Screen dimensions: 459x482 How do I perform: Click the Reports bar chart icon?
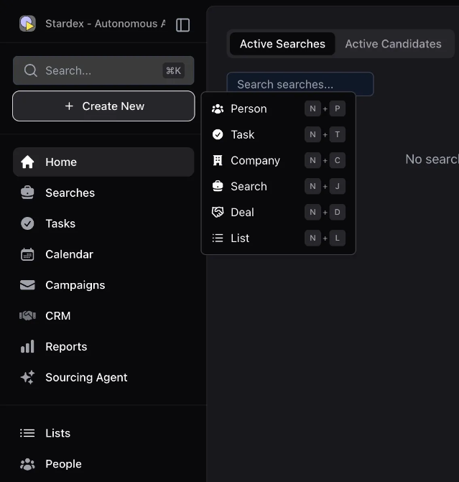click(27, 346)
